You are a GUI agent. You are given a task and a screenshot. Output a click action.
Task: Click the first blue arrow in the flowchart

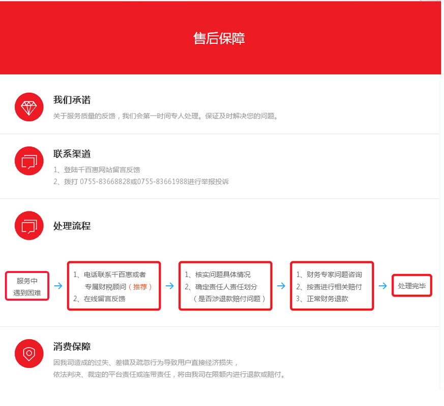pyautogui.click(x=57, y=285)
